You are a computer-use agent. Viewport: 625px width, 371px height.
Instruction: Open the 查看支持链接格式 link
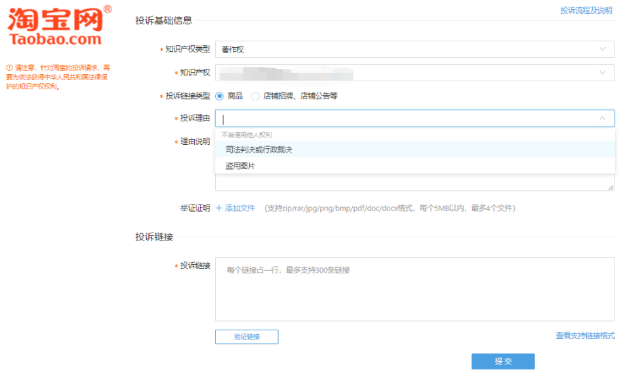click(x=585, y=336)
